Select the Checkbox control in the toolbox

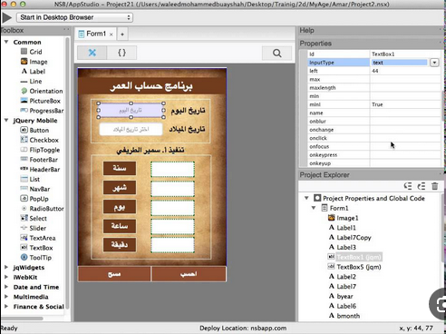(39, 140)
